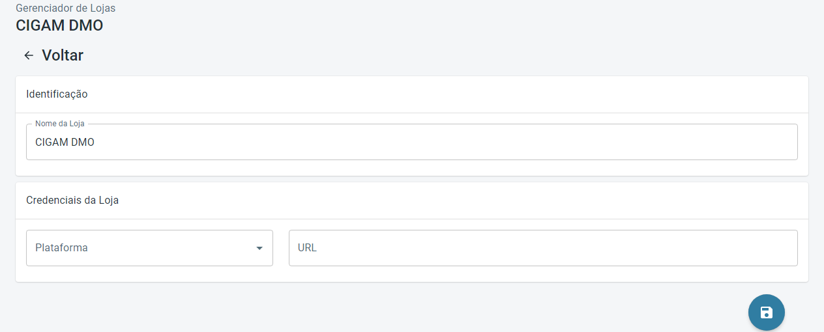Click empty space right of the store name text

click(x=456, y=142)
